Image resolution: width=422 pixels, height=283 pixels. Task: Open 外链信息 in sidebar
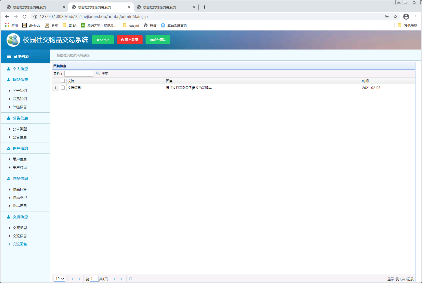(20, 107)
